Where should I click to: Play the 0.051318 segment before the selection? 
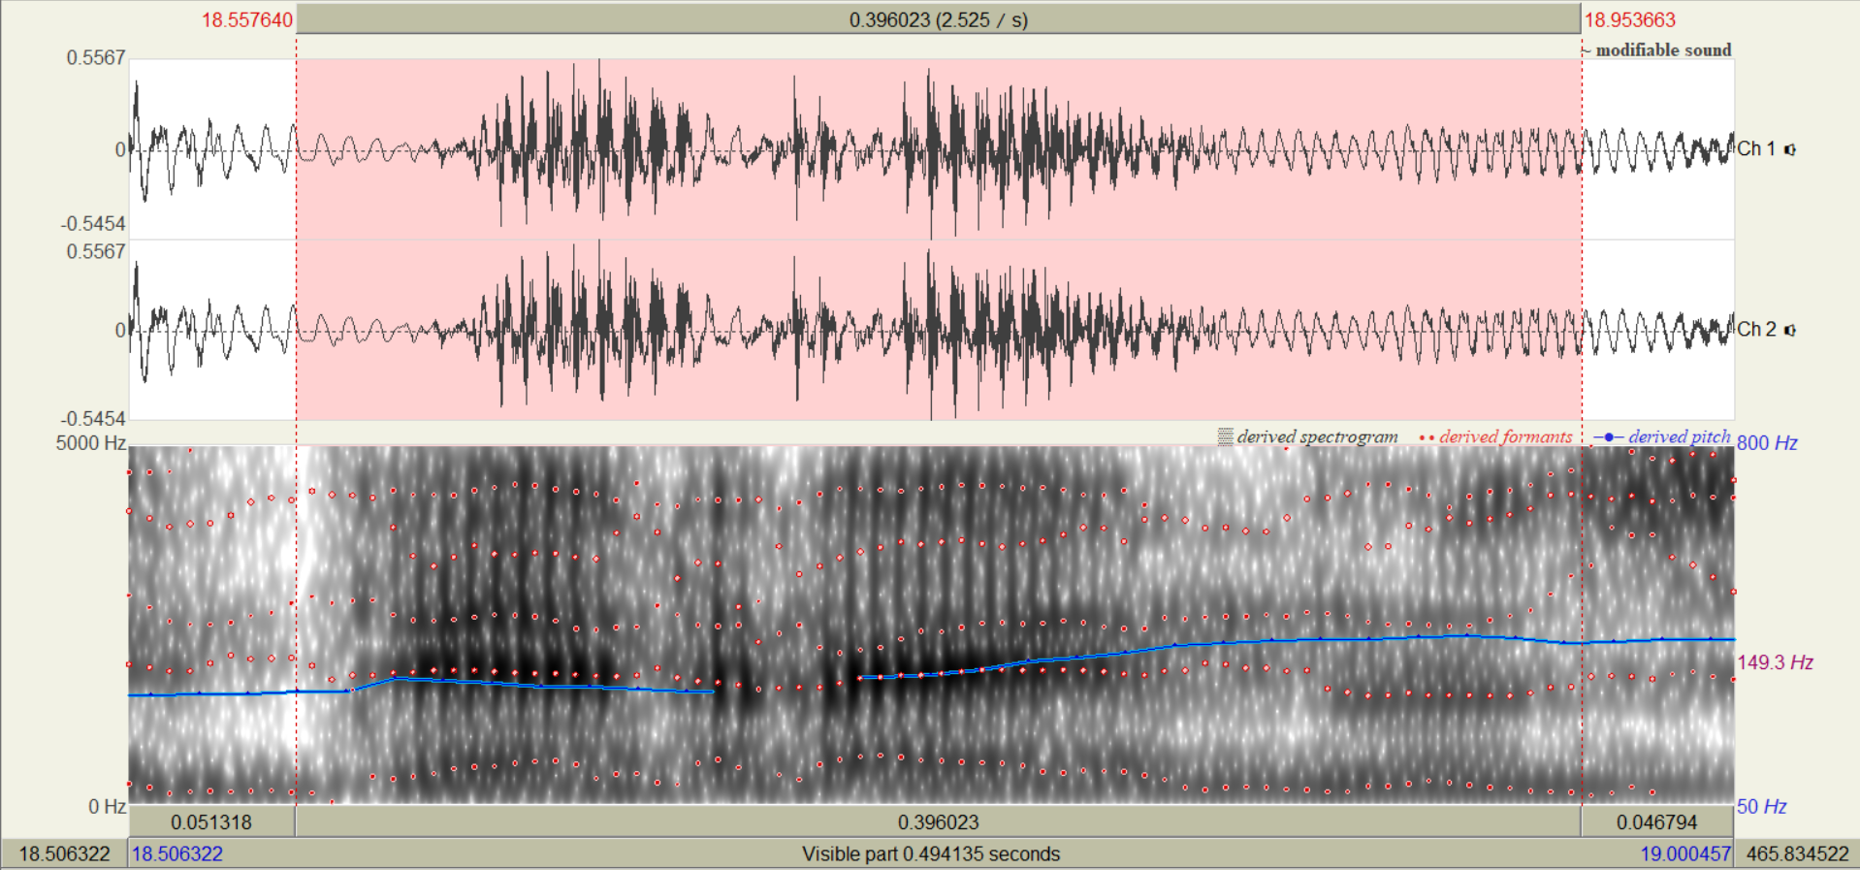(211, 822)
